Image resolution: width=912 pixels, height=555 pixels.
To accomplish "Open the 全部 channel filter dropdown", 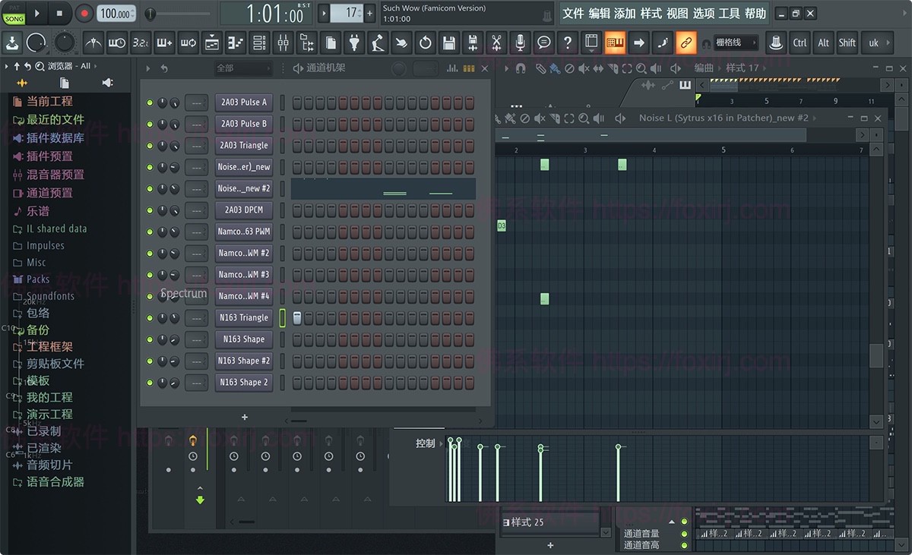I will [x=242, y=68].
